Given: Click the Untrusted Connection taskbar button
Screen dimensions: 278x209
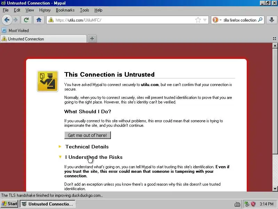Looking at the screenshot, I should pyautogui.click(x=48, y=204).
